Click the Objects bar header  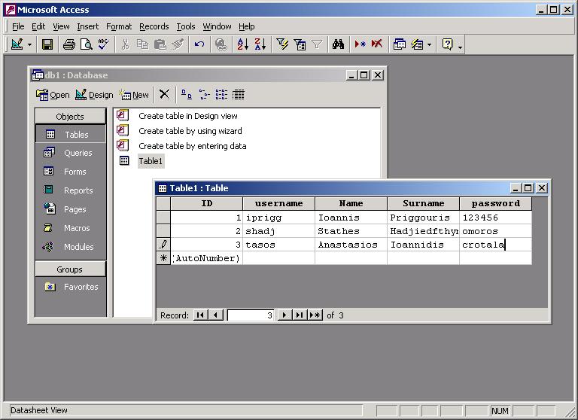pos(70,117)
